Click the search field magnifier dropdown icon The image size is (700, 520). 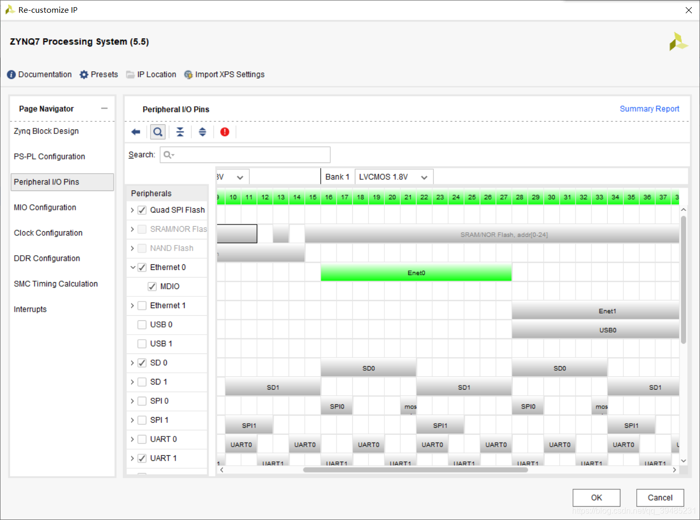[x=169, y=155]
